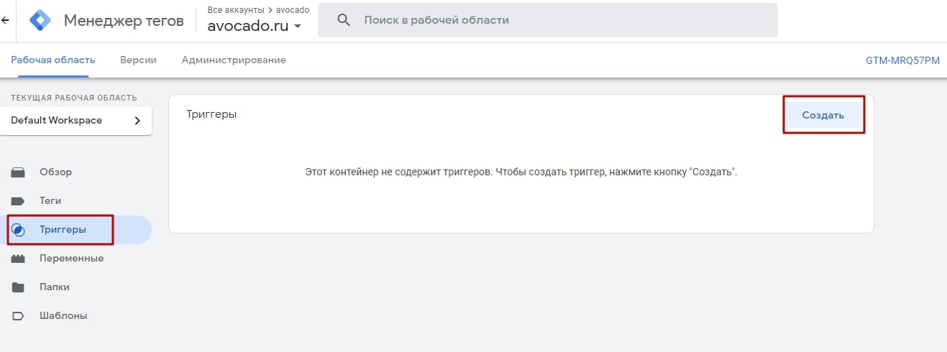Click the Google Tag Manager logo
Screen dimensions: 947x352
40,20
